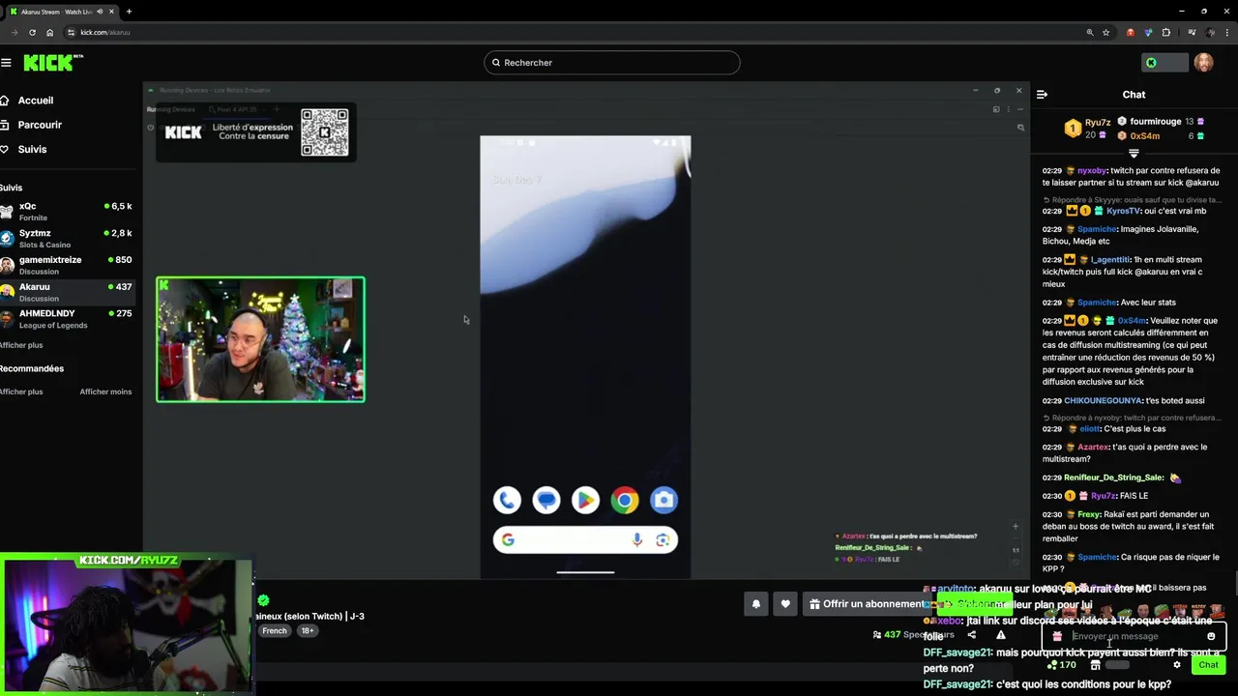This screenshot has height=696, width=1238.
Task: Open Camera app on emulator screen
Action: 663,500
